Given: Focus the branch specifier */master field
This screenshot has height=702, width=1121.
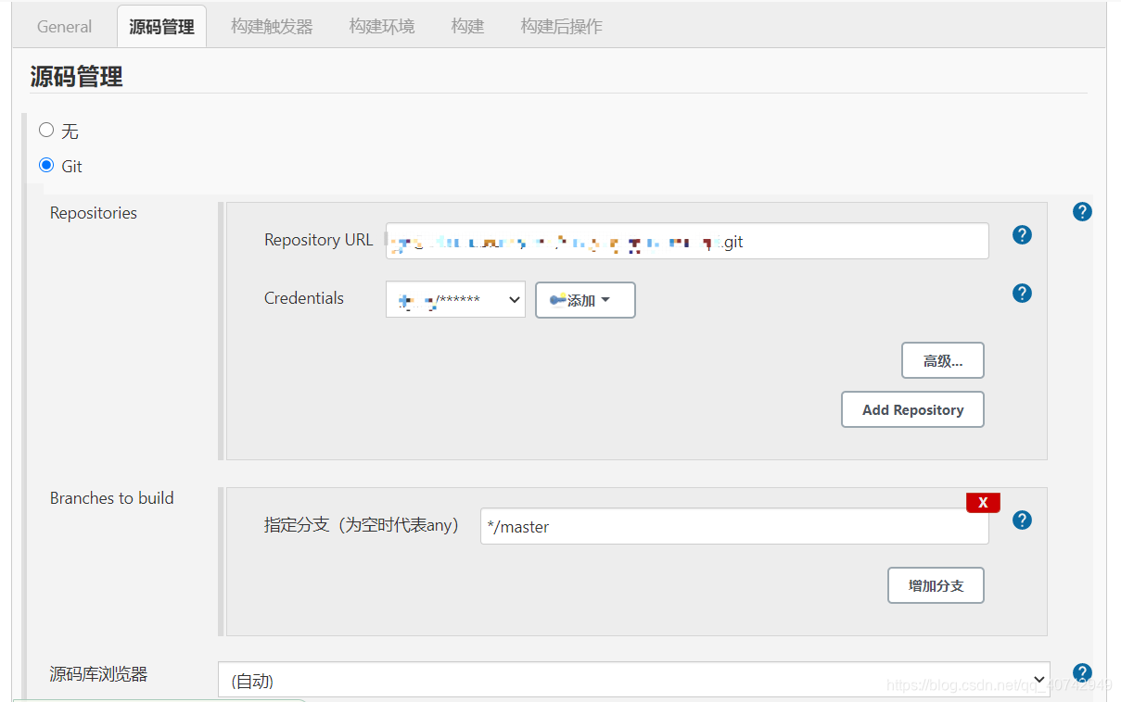Looking at the screenshot, I should coord(734,526).
